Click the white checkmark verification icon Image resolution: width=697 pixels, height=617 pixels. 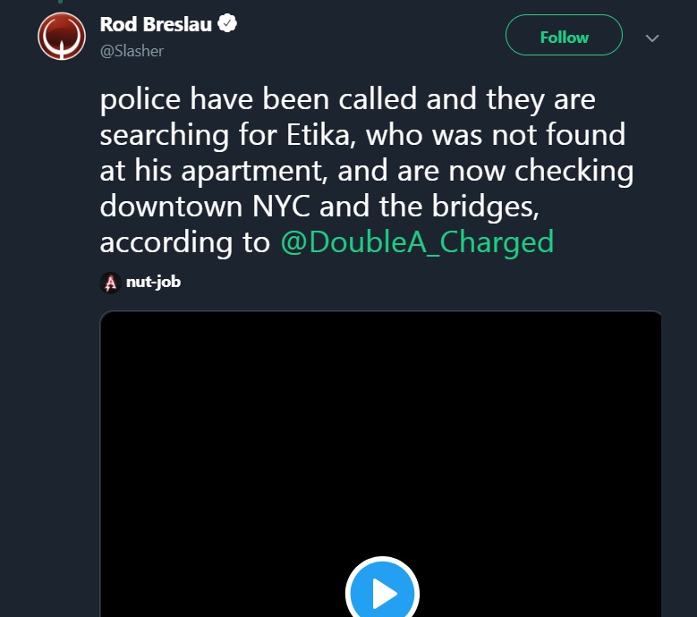tap(227, 23)
